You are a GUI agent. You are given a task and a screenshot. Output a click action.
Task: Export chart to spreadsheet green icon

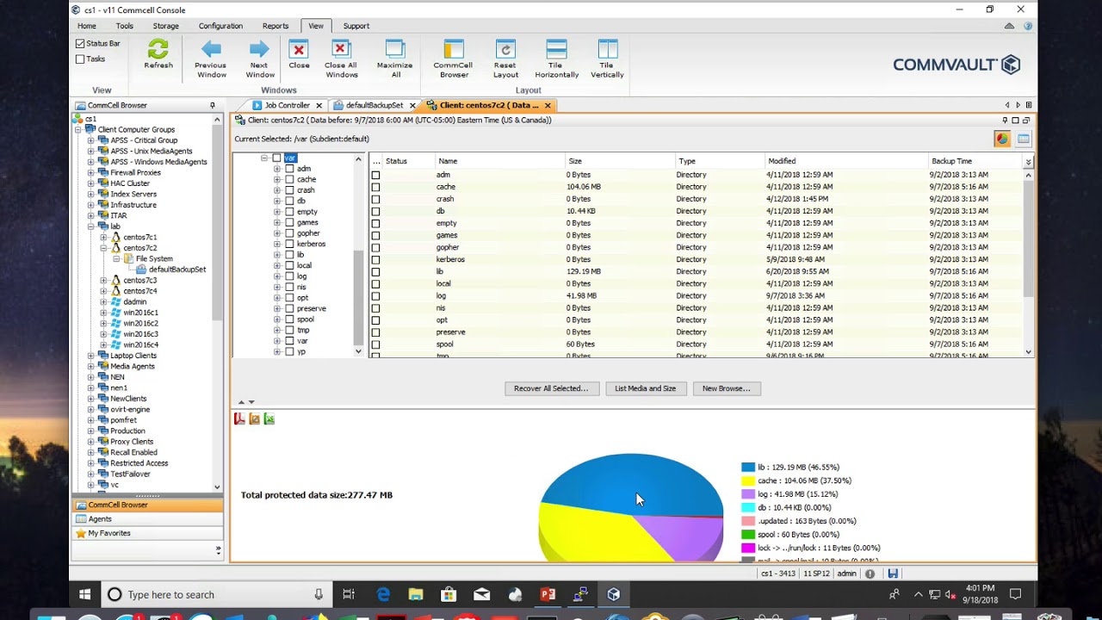(269, 418)
